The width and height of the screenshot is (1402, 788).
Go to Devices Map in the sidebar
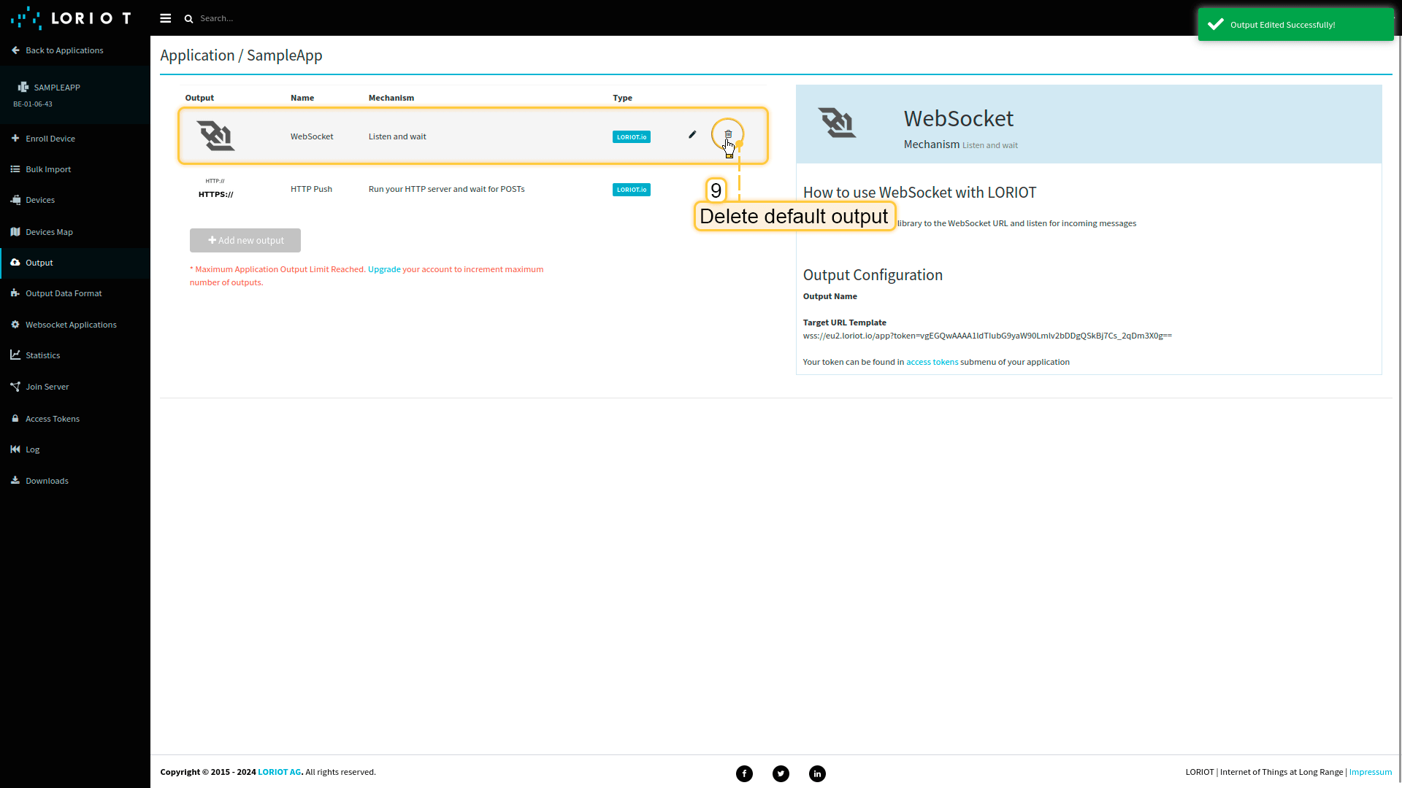[49, 232]
